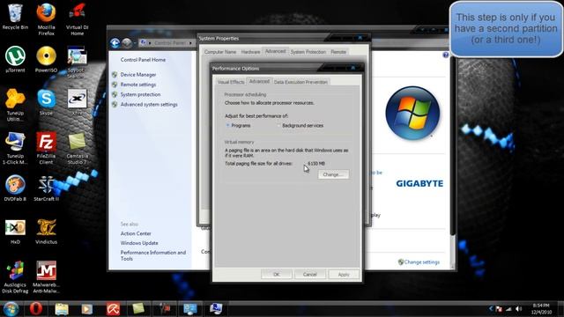
Task: Click Cancel in Performance Options
Action: pos(309,274)
